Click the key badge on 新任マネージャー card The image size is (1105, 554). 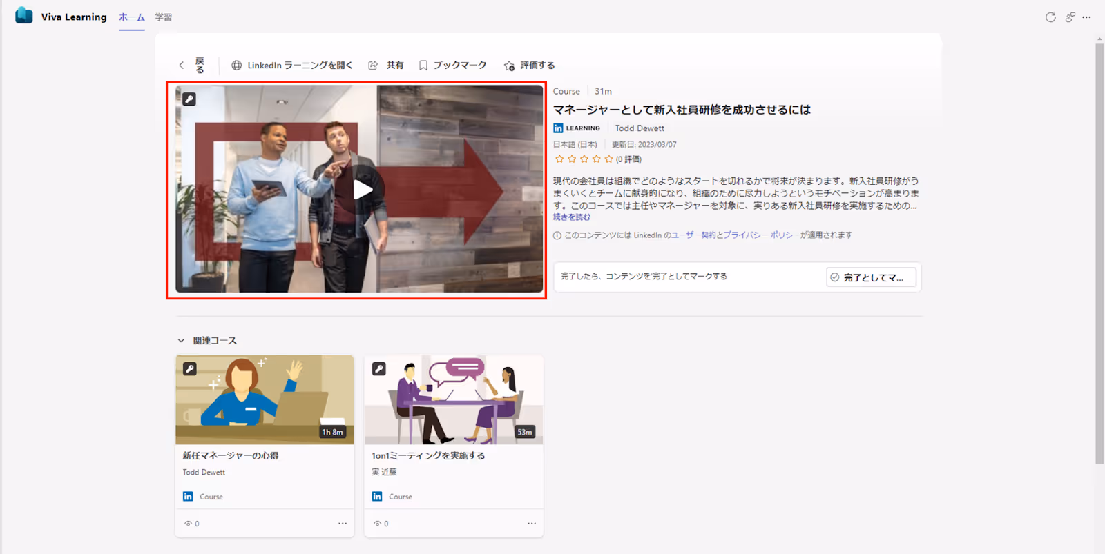click(x=190, y=368)
